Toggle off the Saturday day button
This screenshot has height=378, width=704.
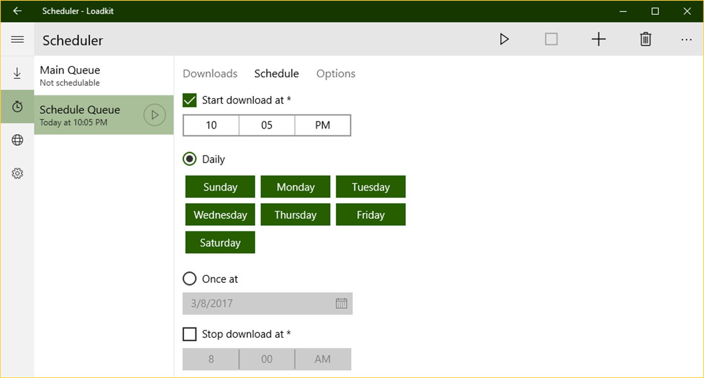coord(220,242)
